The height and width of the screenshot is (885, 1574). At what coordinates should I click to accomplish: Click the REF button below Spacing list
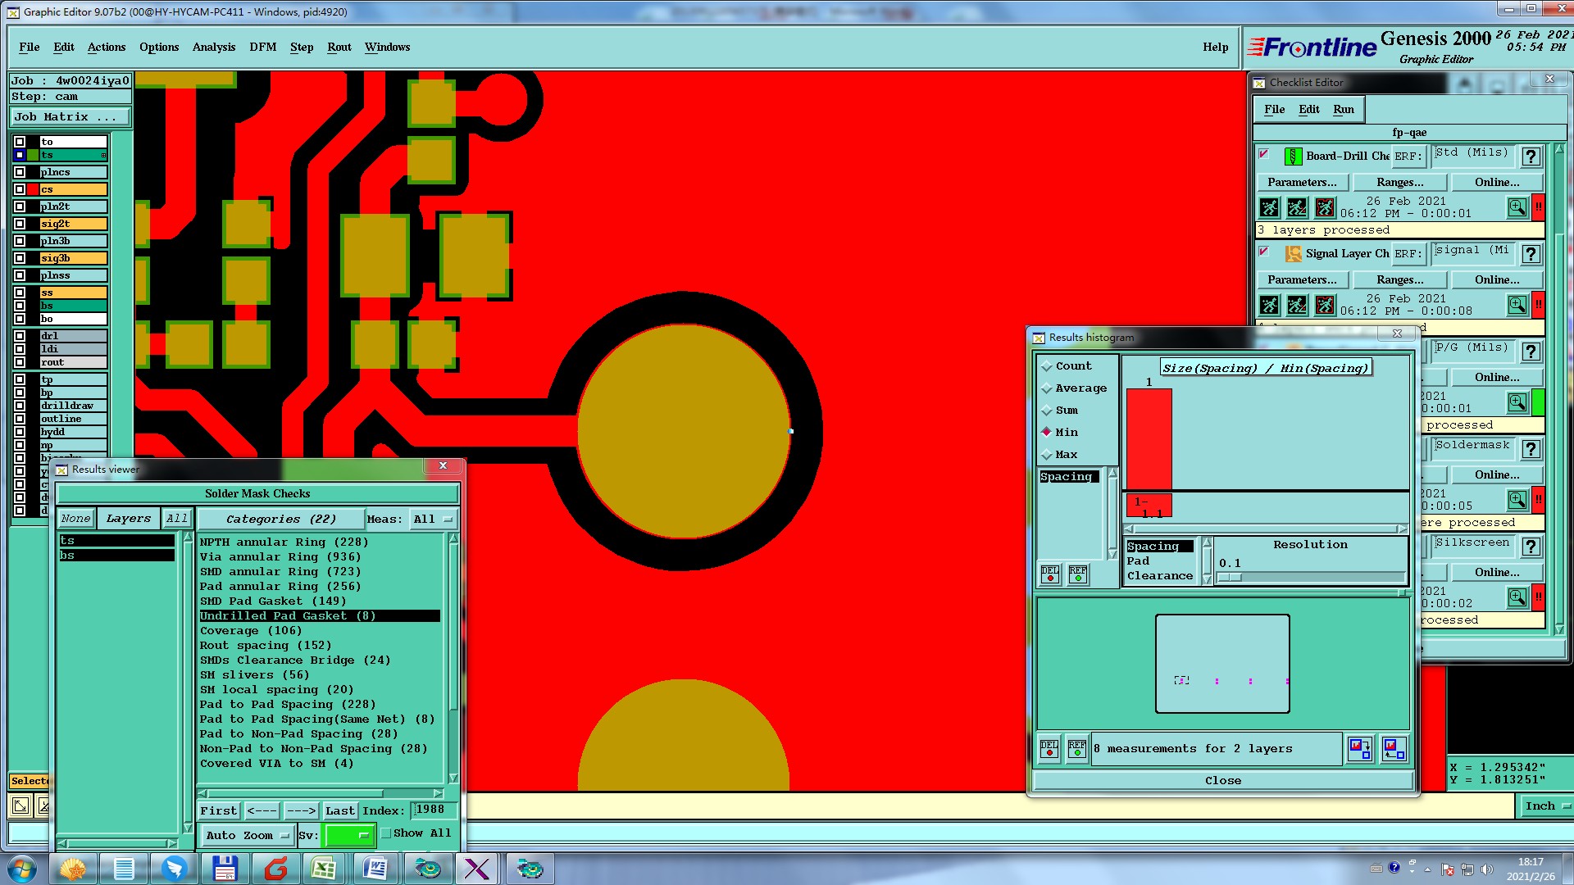click(x=1078, y=574)
